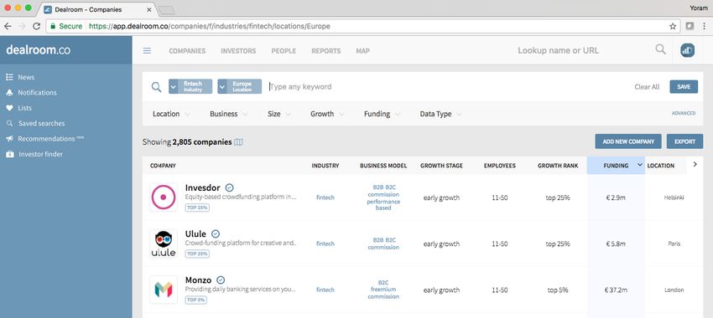This screenshot has width=713, height=318.
Task: Go to Map tab
Action: pos(363,51)
